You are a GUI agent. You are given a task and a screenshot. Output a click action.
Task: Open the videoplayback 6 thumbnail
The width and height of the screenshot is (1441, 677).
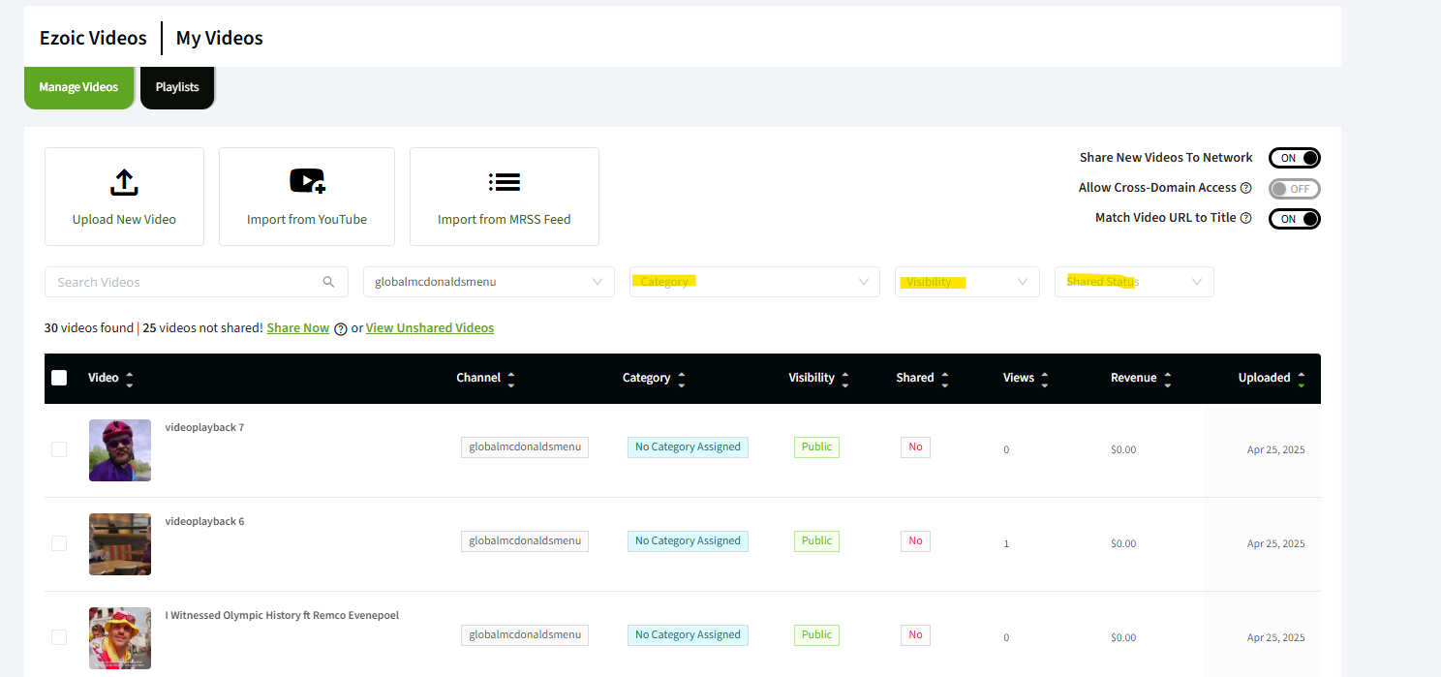point(120,544)
